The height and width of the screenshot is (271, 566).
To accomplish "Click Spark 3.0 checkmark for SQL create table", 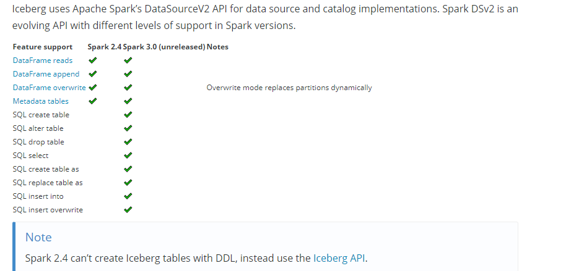I will [128, 115].
